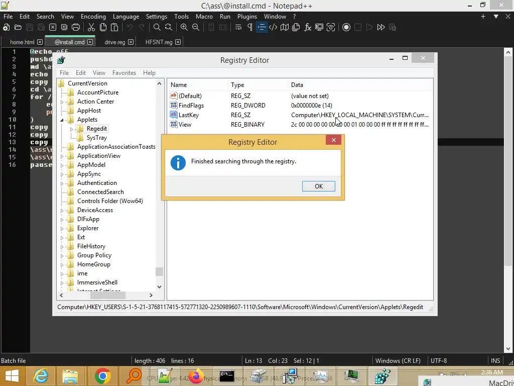Viewport: 514px width, 386px height.
Task: Click the Replace toolbar icon
Action: 169,27
